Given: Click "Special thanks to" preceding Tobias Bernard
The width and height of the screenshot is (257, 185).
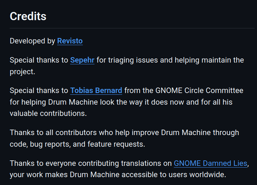Looking at the screenshot, I should click(39, 90).
